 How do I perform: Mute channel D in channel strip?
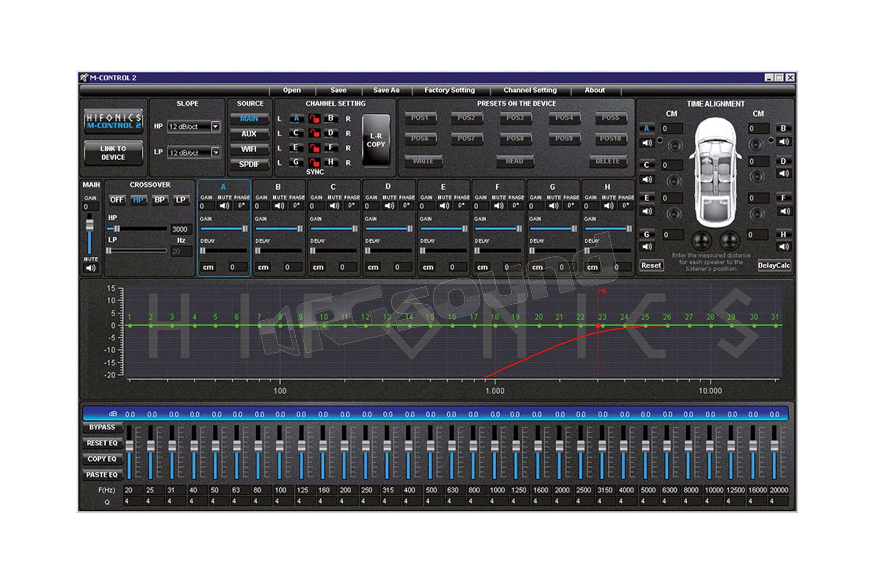click(x=389, y=205)
